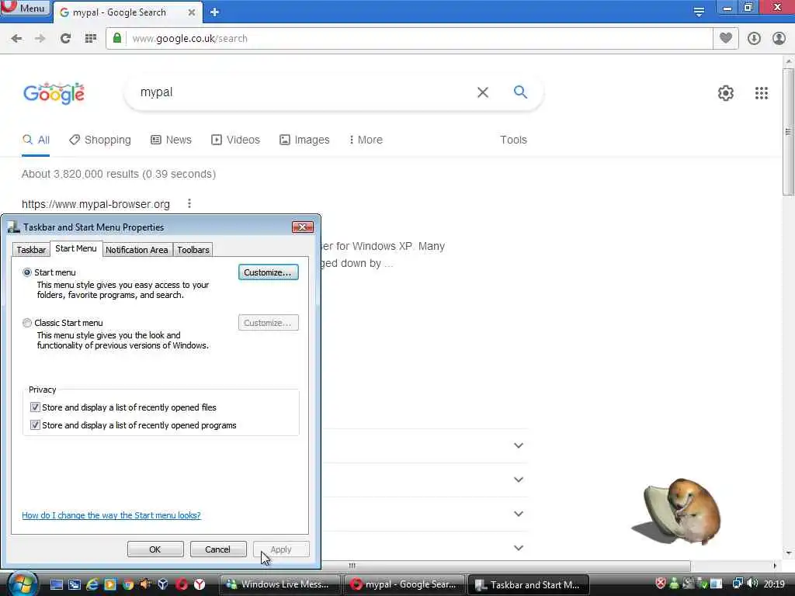Close the Taskbar and Start Menu Properties dialog

click(x=303, y=227)
